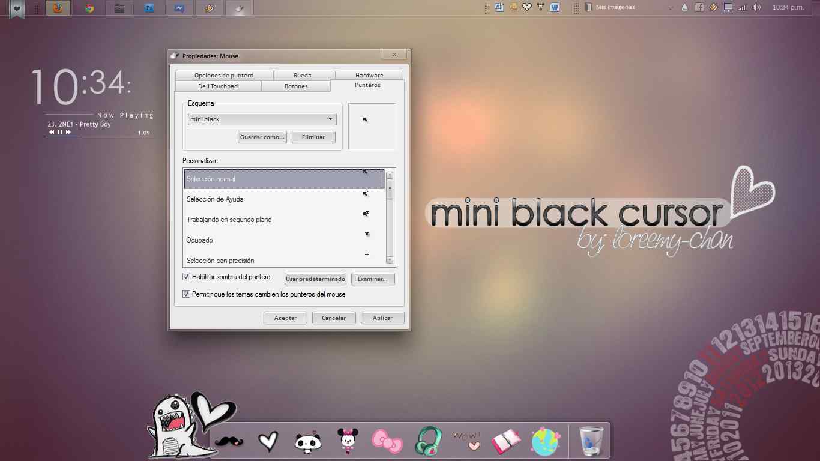Click the water drop tray icon
This screenshot has height=461, width=820.
click(x=684, y=8)
